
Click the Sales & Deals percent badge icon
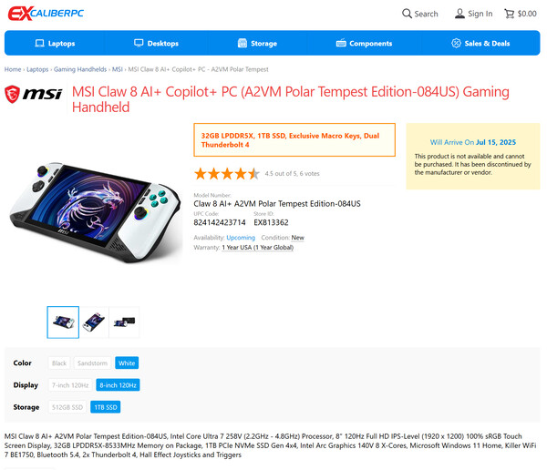click(x=456, y=43)
